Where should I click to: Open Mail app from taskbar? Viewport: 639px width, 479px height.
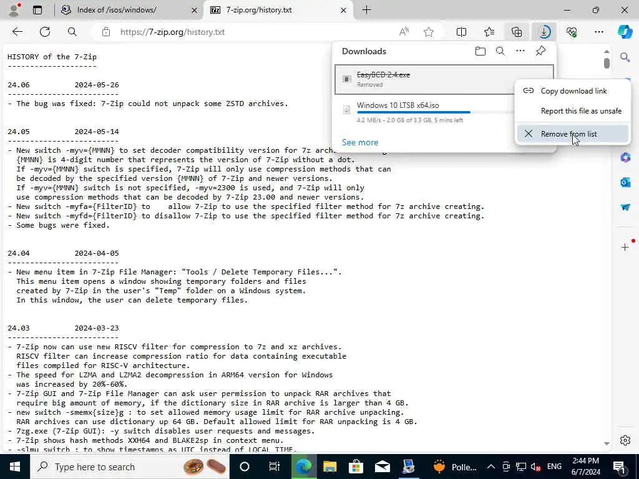pos(383,467)
